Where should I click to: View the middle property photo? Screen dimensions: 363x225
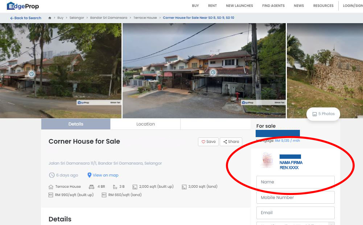click(x=204, y=71)
